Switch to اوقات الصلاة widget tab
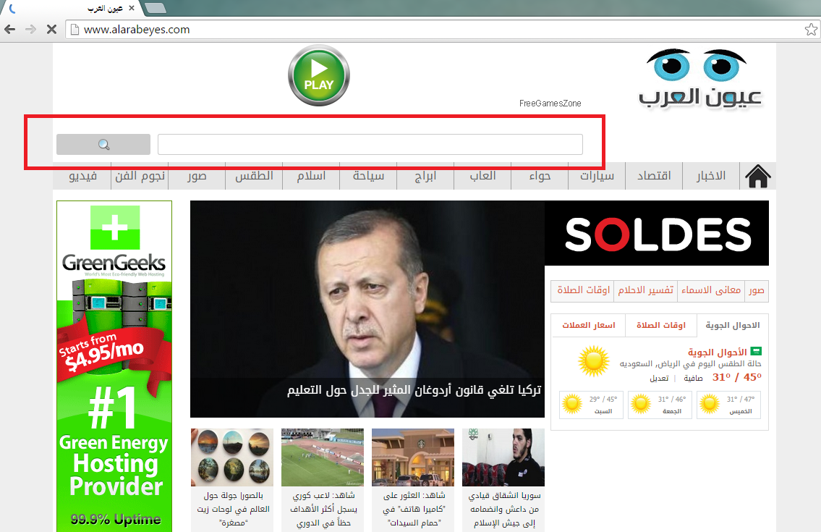The image size is (821, 532). coord(660,326)
